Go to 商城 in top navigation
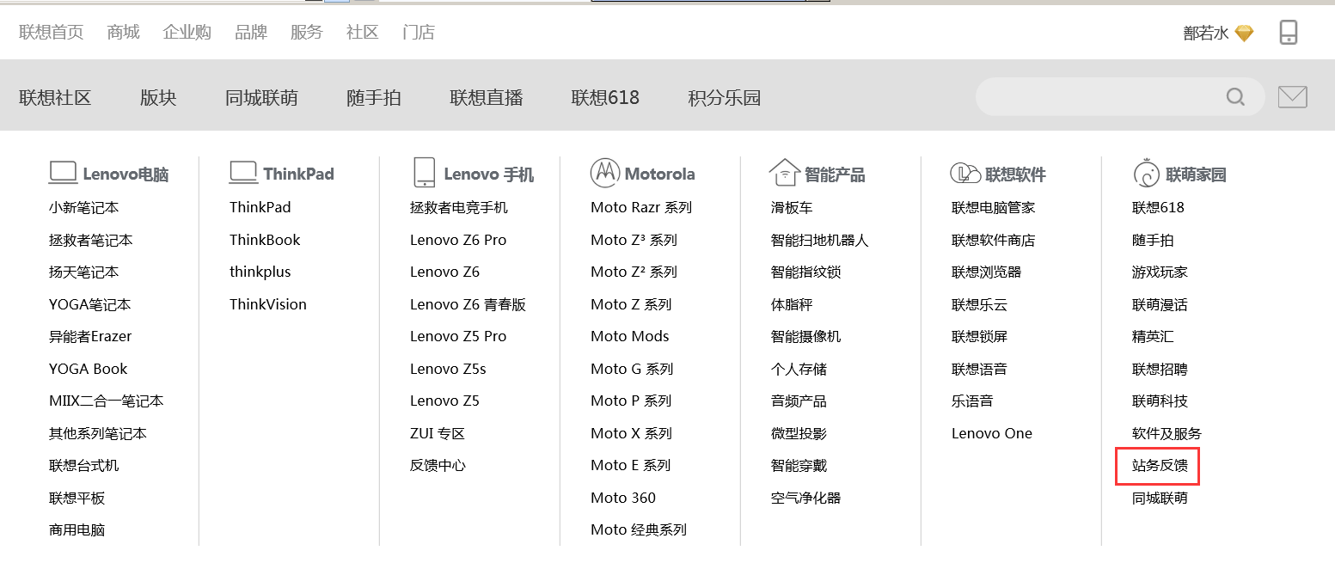1335x569 pixels. pyautogui.click(x=123, y=33)
